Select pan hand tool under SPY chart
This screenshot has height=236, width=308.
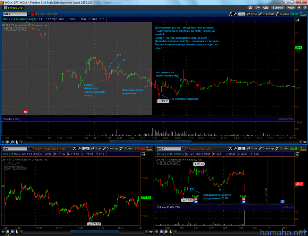click(17, 232)
